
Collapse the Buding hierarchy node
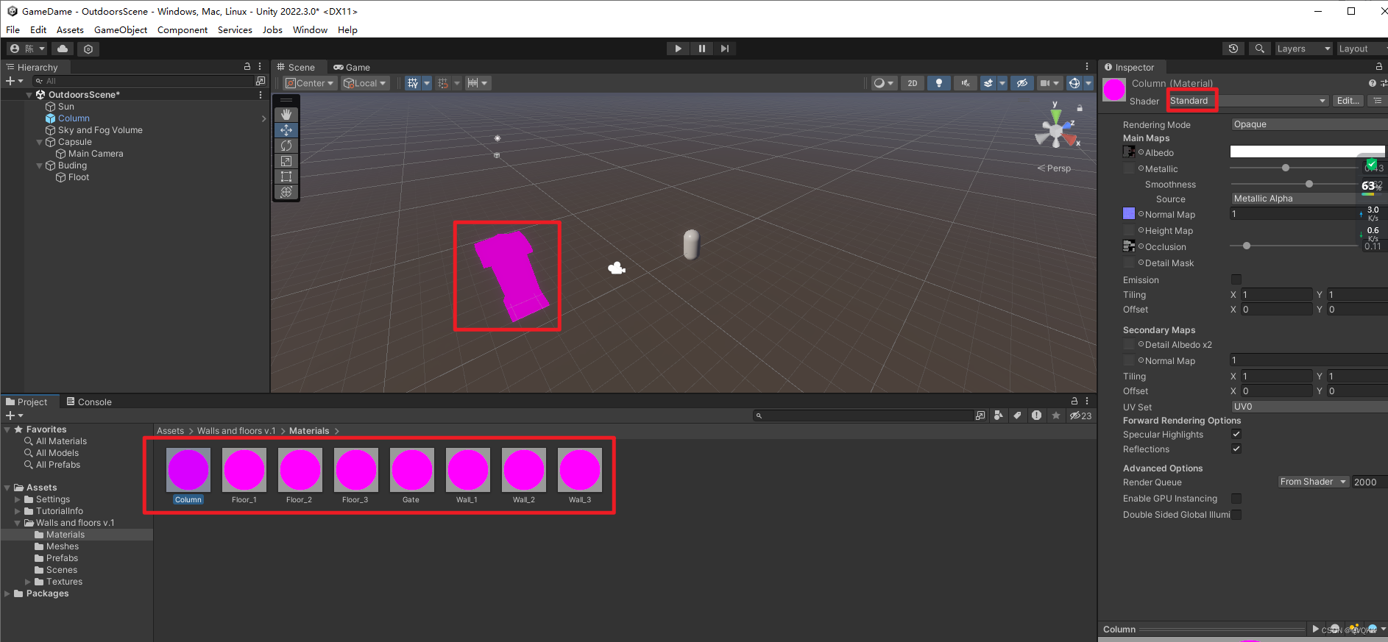(x=39, y=165)
